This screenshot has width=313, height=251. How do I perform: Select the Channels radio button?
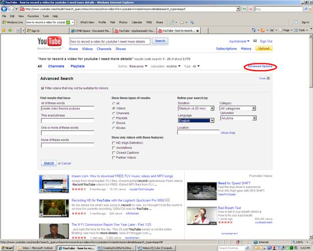[114, 113]
